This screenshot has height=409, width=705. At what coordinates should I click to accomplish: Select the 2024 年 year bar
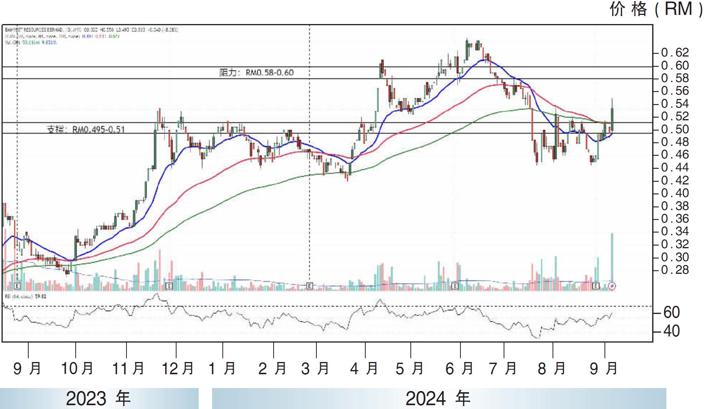click(438, 398)
